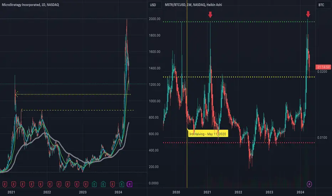The height and width of the screenshot is (196, 332).
Task: Click the purple lightning bolt icon
Action: coord(309,184)
